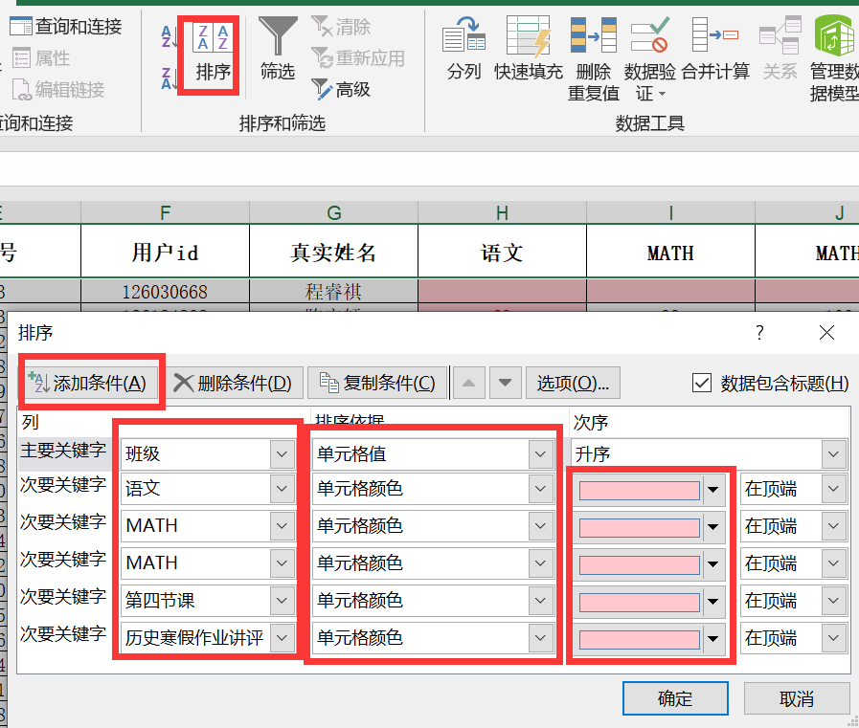
Task: Sort descending with the Z-A icon
Action: [x=169, y=78]
